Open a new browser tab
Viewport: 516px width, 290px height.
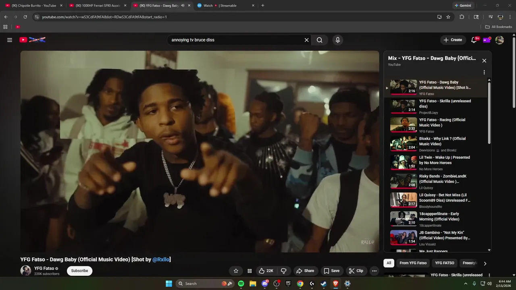[x=263, y=6]
